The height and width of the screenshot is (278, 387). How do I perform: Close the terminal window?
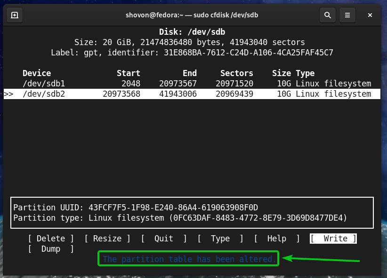coord(370,15)
